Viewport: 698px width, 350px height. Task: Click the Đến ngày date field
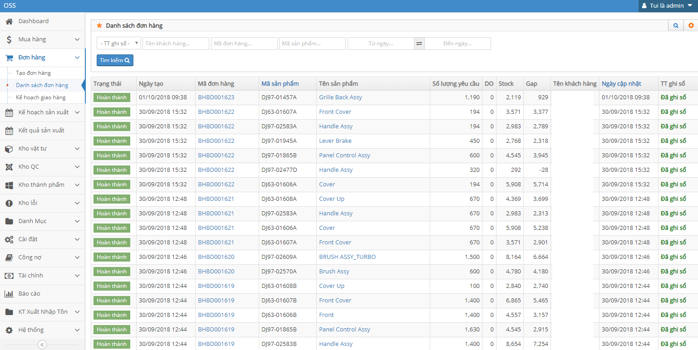tap(457, 44)
